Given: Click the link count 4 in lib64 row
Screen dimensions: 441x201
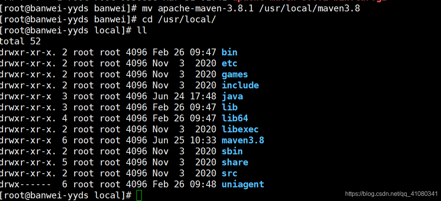Looking at the screenshot, I should 65,118.
